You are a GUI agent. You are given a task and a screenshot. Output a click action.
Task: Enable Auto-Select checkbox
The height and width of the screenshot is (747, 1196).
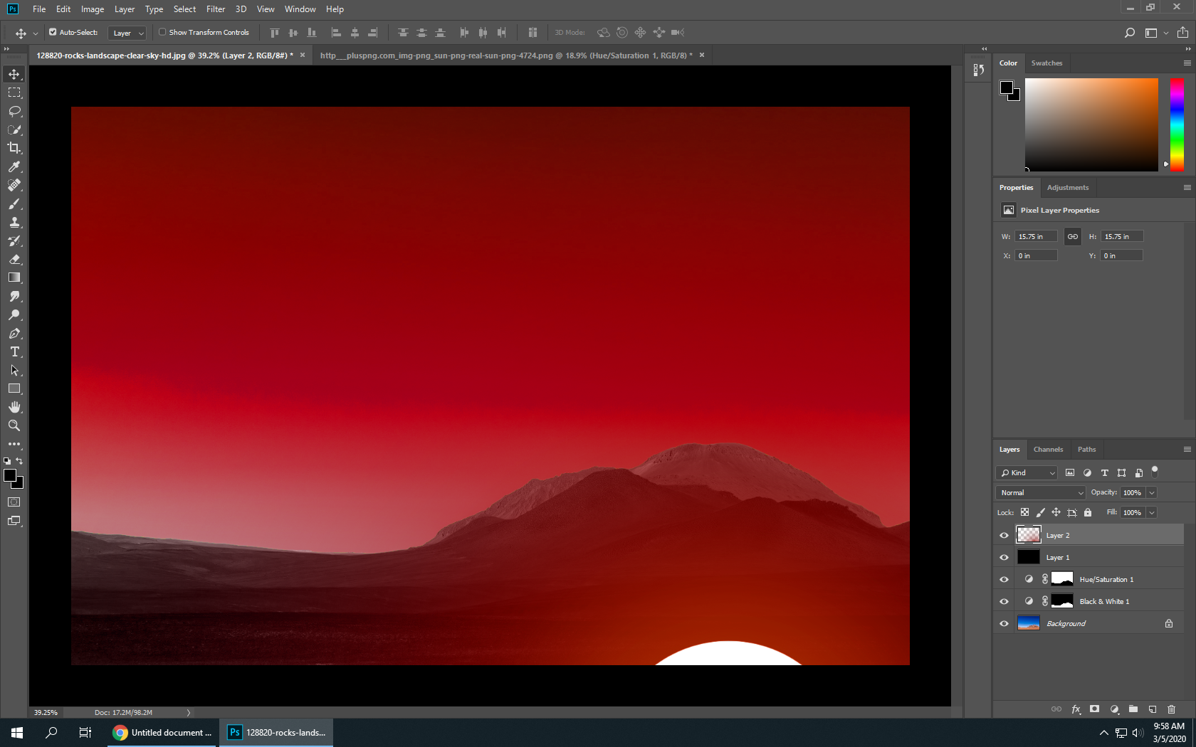pyautogui.click(x=53, y=32)
